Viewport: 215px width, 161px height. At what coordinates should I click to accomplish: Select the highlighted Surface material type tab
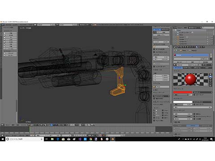(178, 68)
